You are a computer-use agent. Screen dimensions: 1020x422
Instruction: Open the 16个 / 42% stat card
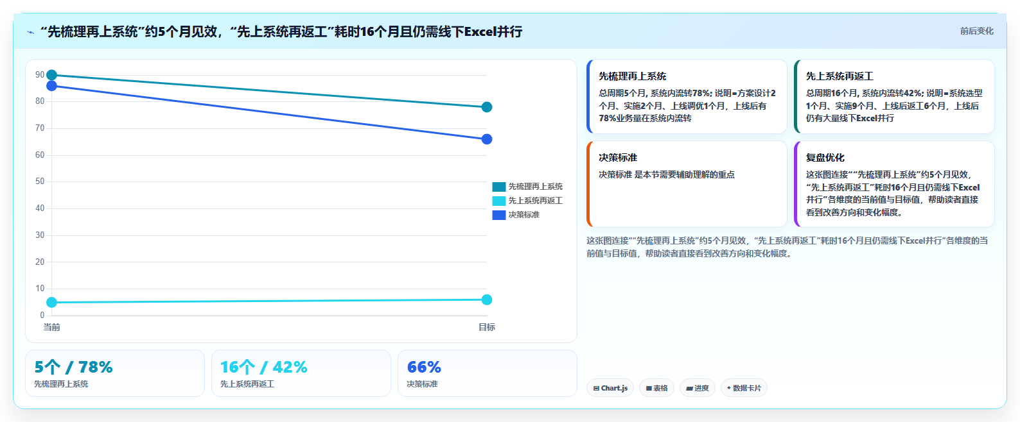[301, 373]
